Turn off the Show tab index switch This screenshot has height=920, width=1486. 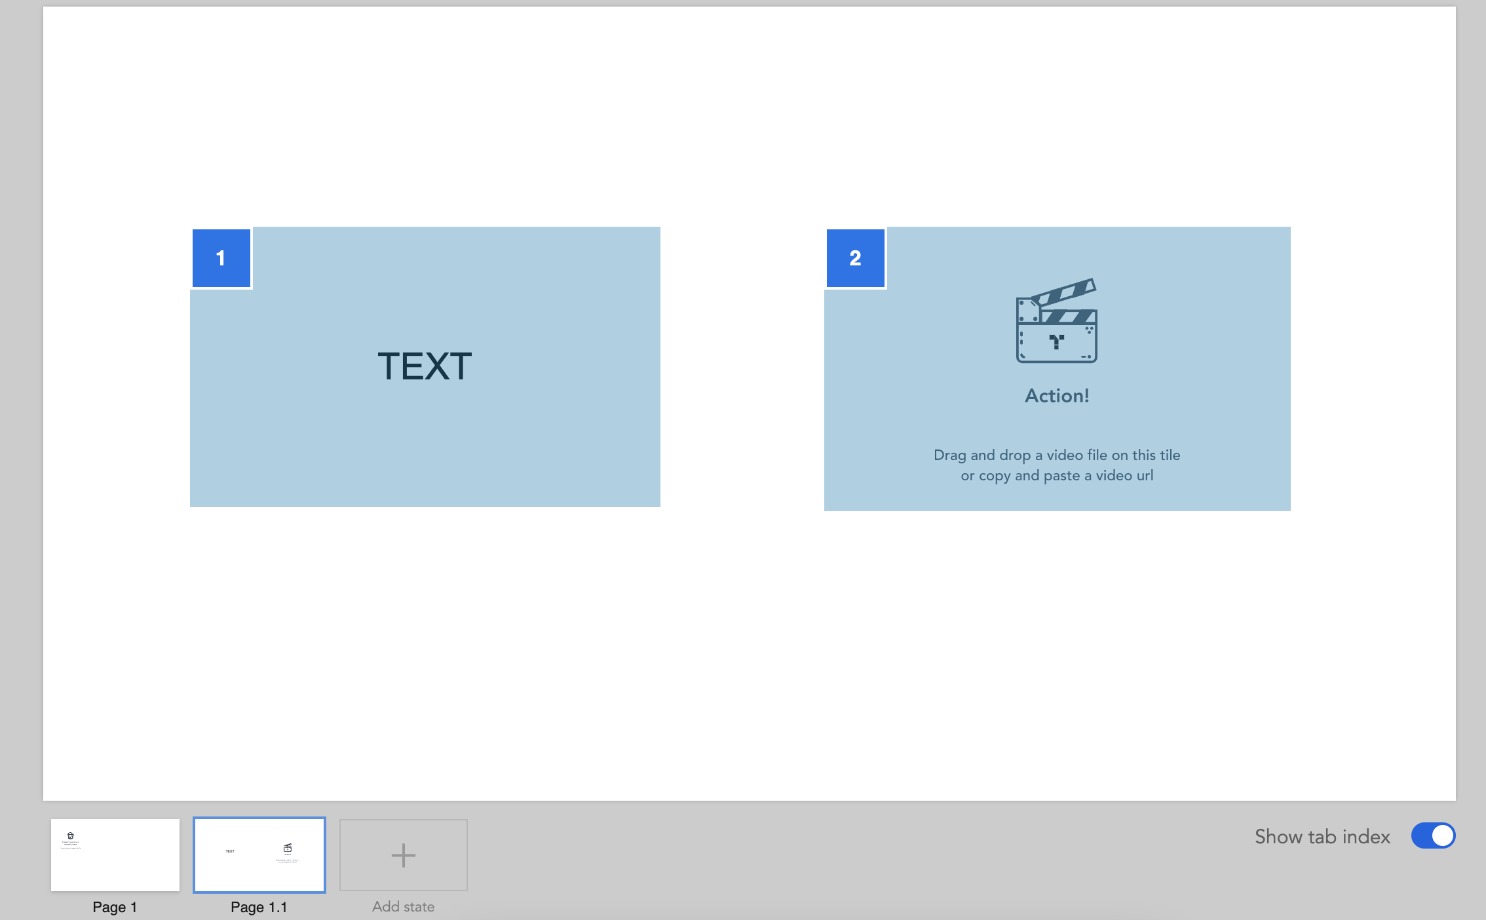[1433, 836]
